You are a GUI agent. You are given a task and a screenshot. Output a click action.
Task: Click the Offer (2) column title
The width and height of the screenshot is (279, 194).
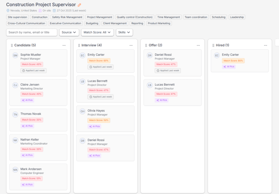coord(155,45)
